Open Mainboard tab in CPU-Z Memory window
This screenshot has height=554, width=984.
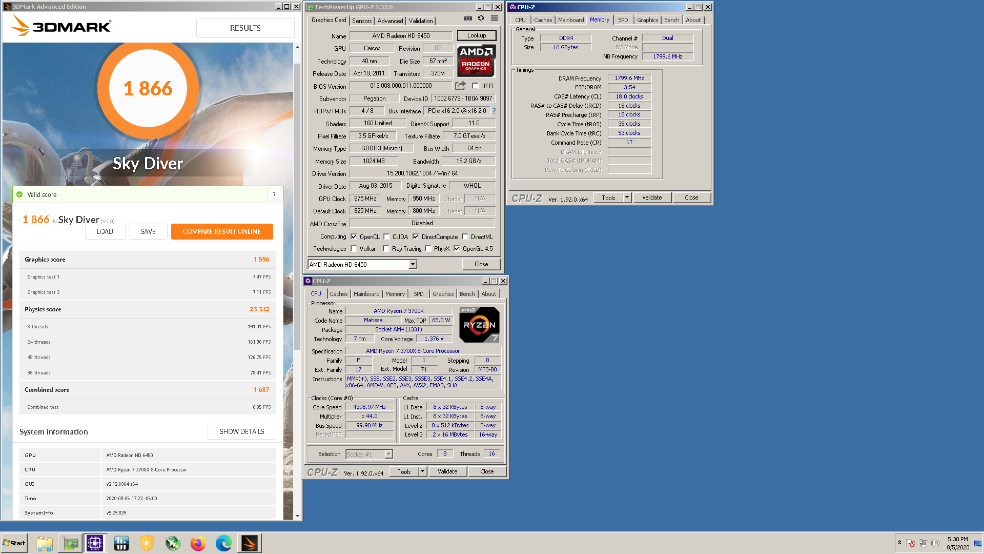click(x=571, y=20)
